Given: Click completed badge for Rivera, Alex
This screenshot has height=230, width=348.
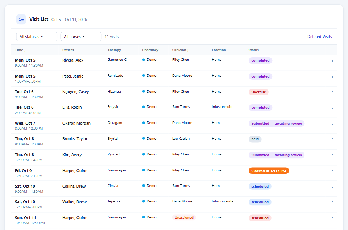Looking at the screenshot, I should click(260, 60).
